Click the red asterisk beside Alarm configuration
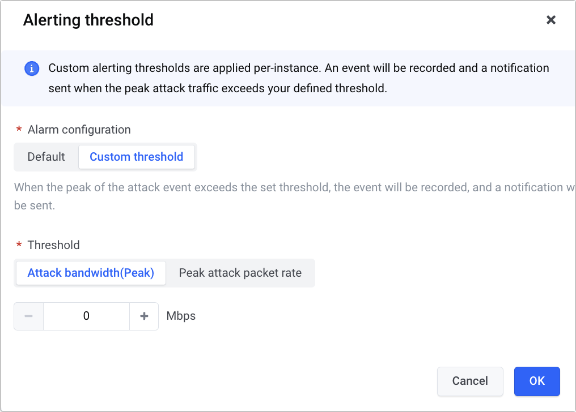Viewport: 576px width, 412px height. click(x=19, y=130)
